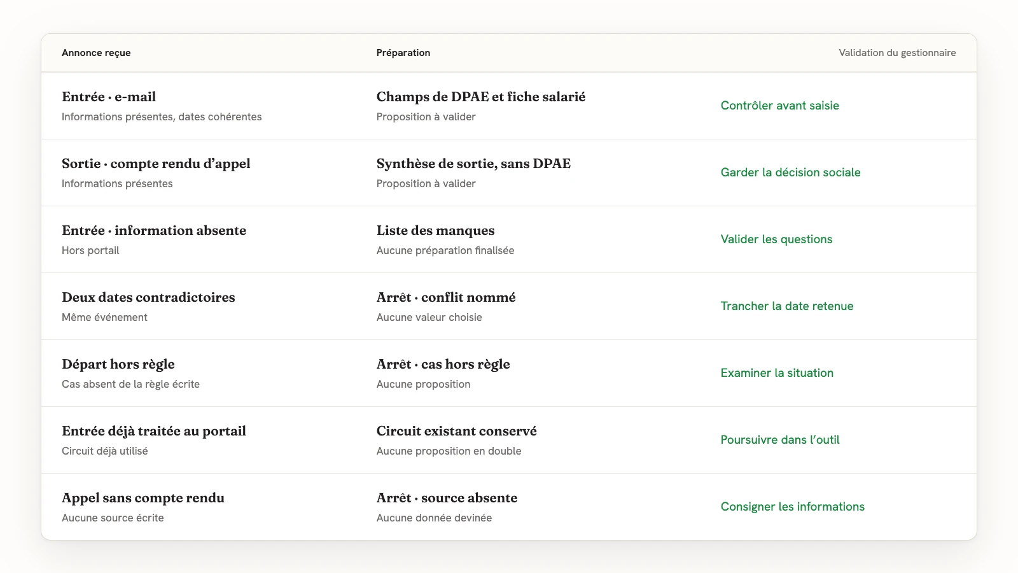Viewport: 1018px width, 573px height.
Task: Select 'Aucune donnée devinée' text
Action: [434, 518]
